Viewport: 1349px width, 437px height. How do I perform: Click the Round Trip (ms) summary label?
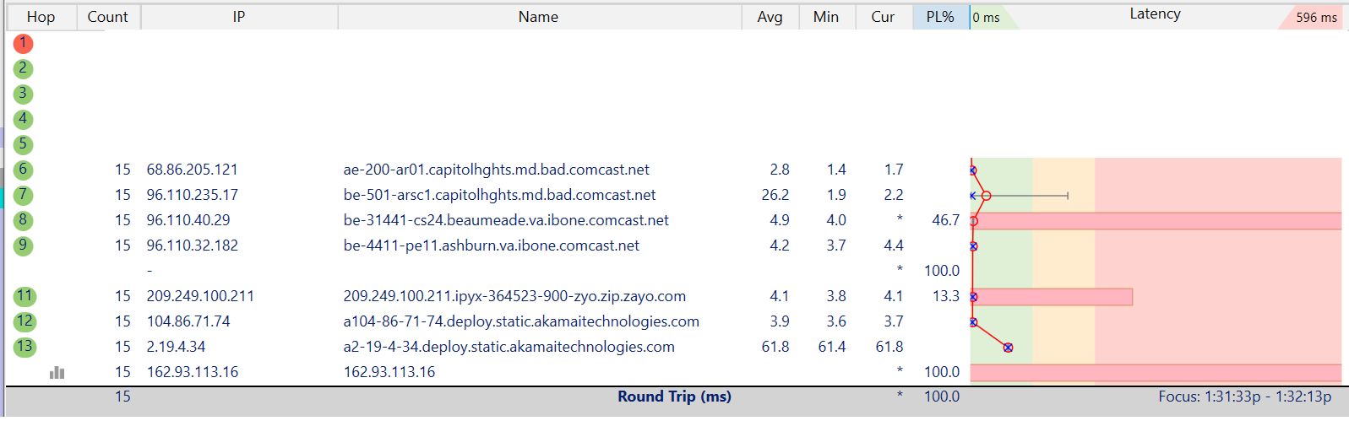tap(674, 397)
